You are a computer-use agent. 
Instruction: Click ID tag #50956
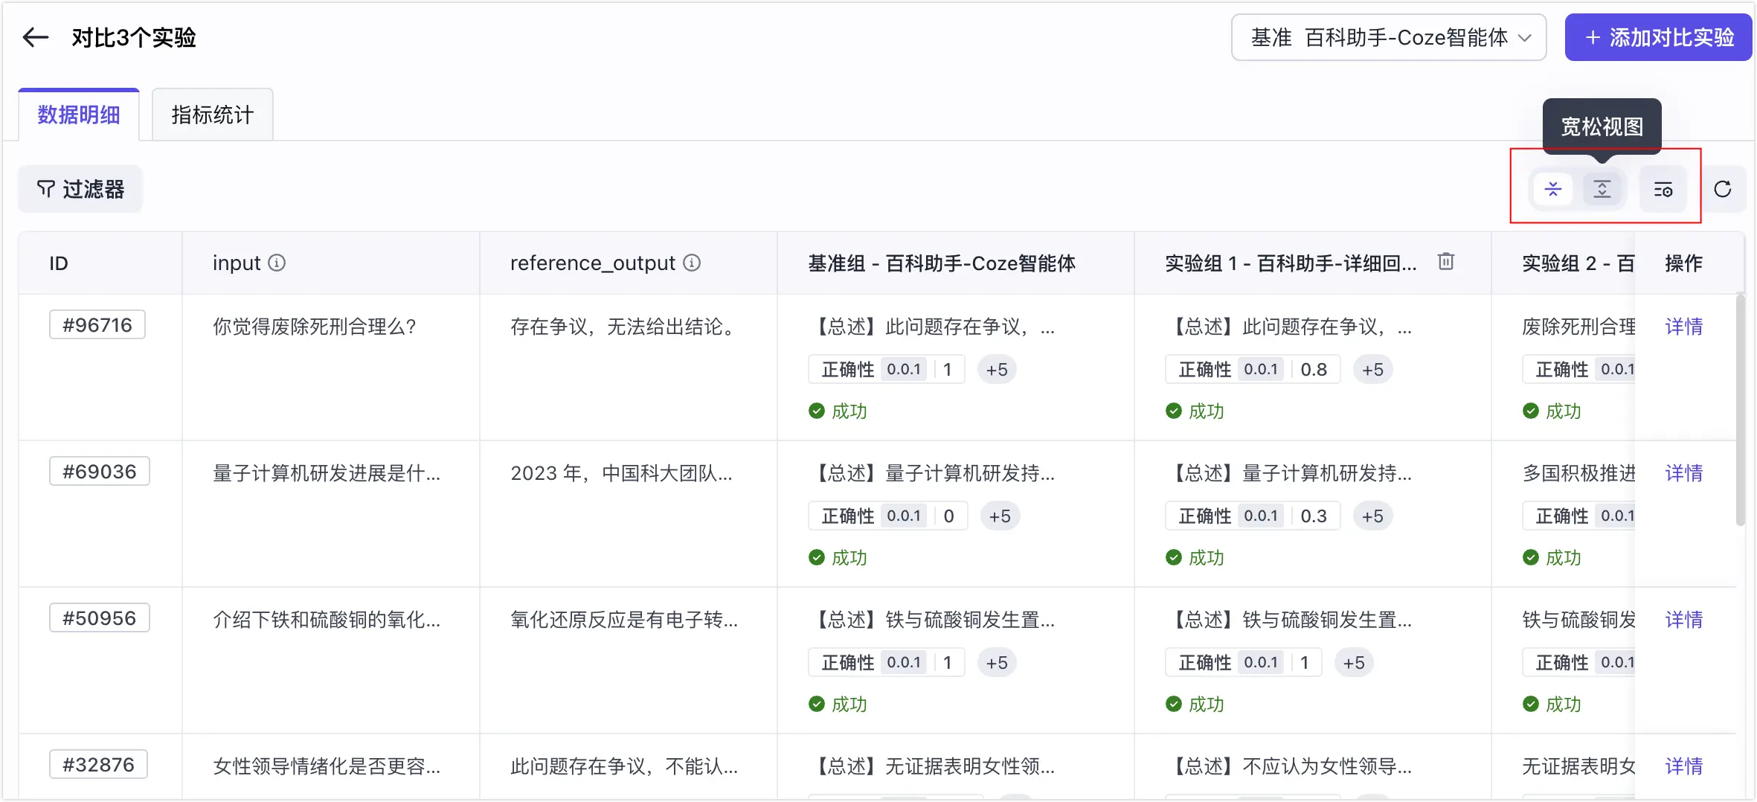(x=100, y=618)
